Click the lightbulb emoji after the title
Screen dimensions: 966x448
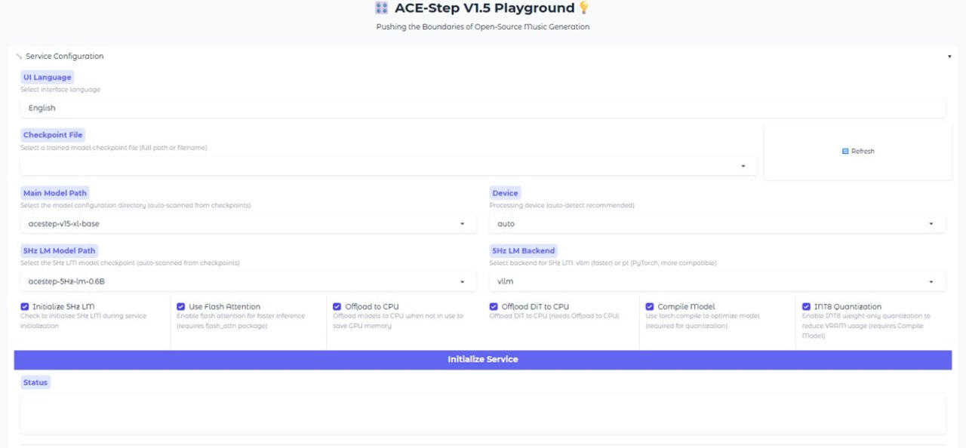click(x=583, y=8)
